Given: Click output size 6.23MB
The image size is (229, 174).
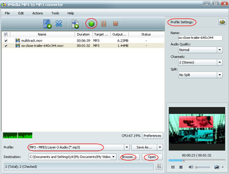Looking at the screenshot, I should [123, 41].
